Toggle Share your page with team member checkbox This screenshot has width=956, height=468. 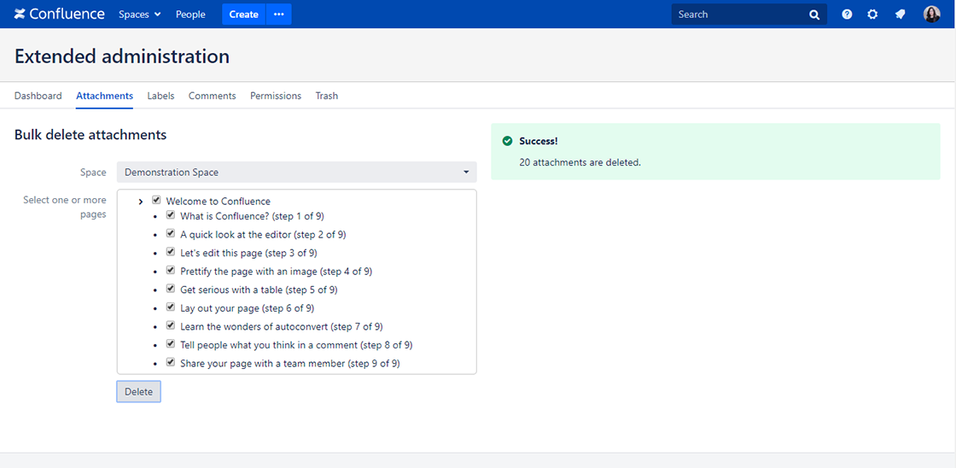(171, 362)
